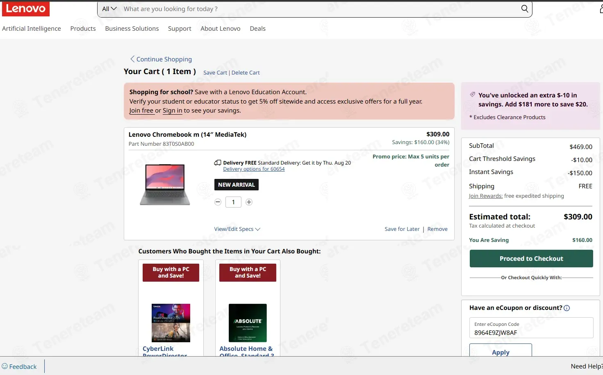Screen dimensions: 603x375
Task: Click the eCoupon code field
Action: click(x=531, y=328)
